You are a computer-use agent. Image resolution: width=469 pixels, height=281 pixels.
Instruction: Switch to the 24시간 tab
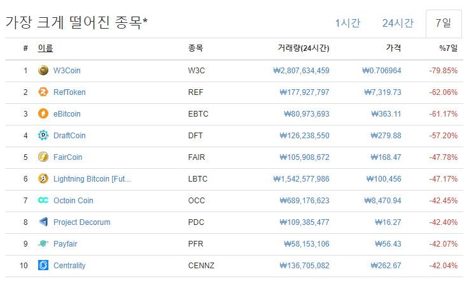[x=398, y=24]
